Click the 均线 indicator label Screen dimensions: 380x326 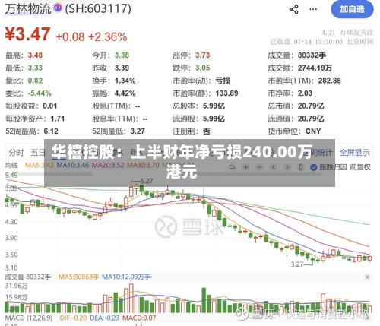11,166
